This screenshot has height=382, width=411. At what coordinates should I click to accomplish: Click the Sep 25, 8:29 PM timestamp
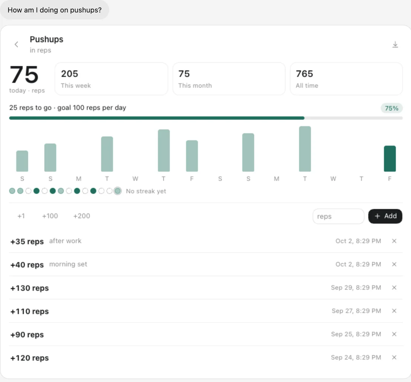click(x=356, y=334)
